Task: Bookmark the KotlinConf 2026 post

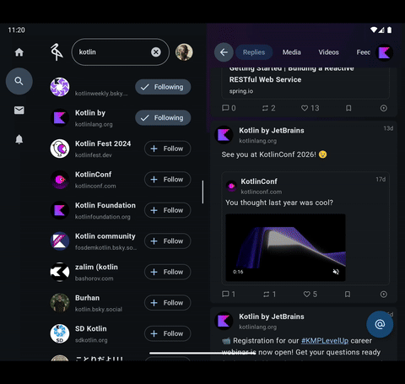Action: (x=348, y=295)
